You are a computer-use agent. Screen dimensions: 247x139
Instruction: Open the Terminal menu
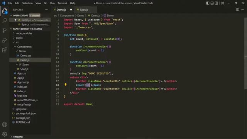click(62, 3)
